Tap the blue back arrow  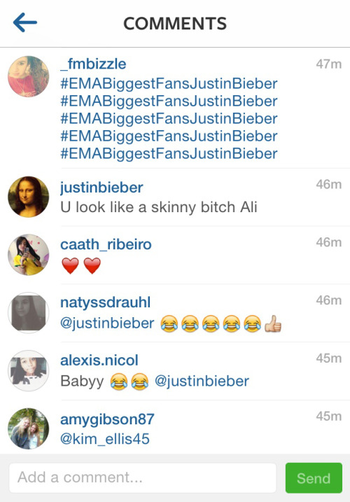25,22
